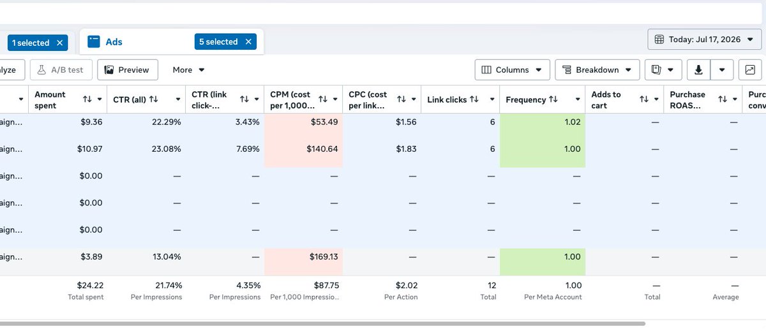Image resolution: width=766 pixels, height=331 pixels.
Task: Sort by CTR (link click) arrows
Action: pos(244,99)
